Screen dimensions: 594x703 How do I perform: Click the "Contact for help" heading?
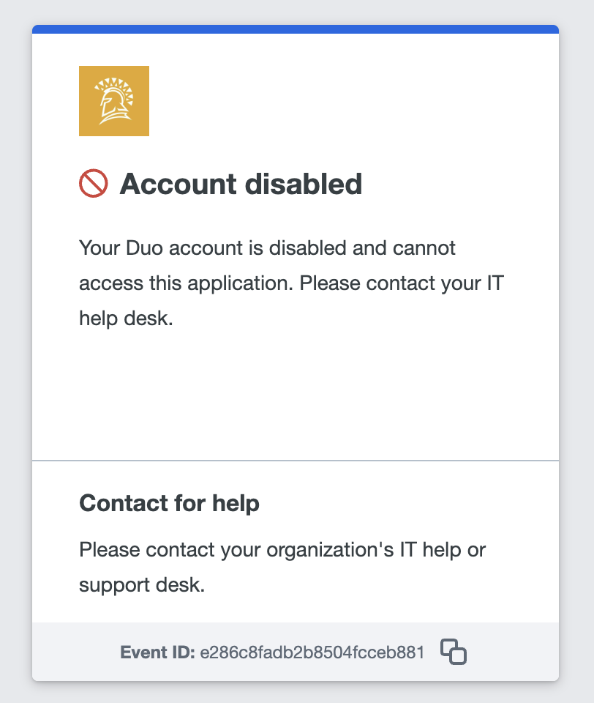pyautogui.click(x=169, y=503)
